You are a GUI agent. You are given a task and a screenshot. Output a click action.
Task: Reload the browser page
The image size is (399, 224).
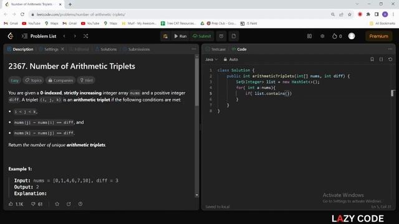click(x=22, y=14)
